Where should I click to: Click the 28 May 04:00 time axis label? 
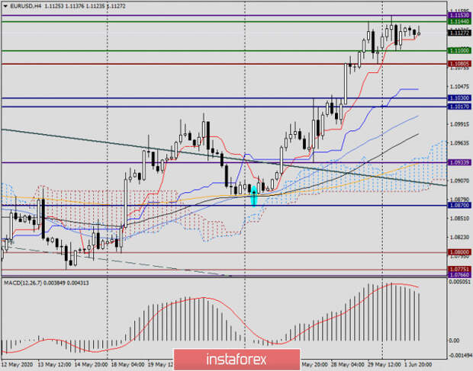click(x=347, y=365)
